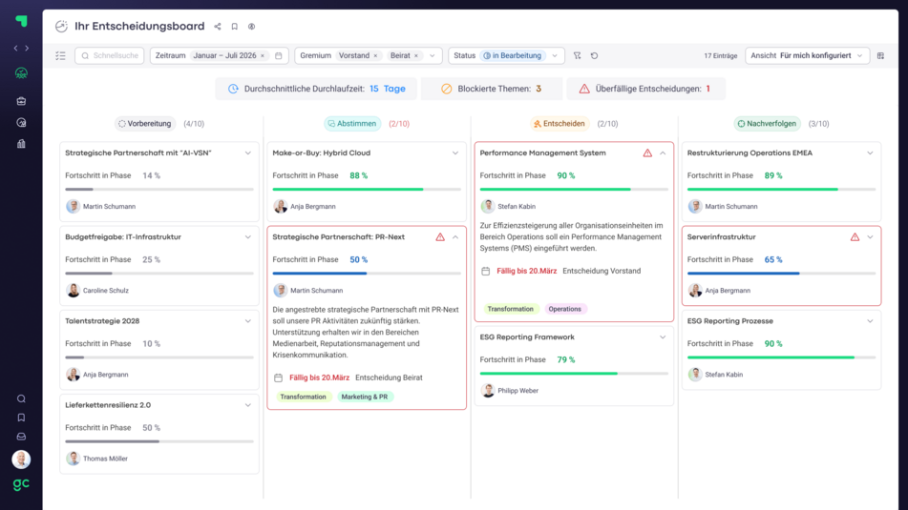Viewport: 908px width, 510px height.
Task: Toggle the list view icon left of search
Action: 60,56
